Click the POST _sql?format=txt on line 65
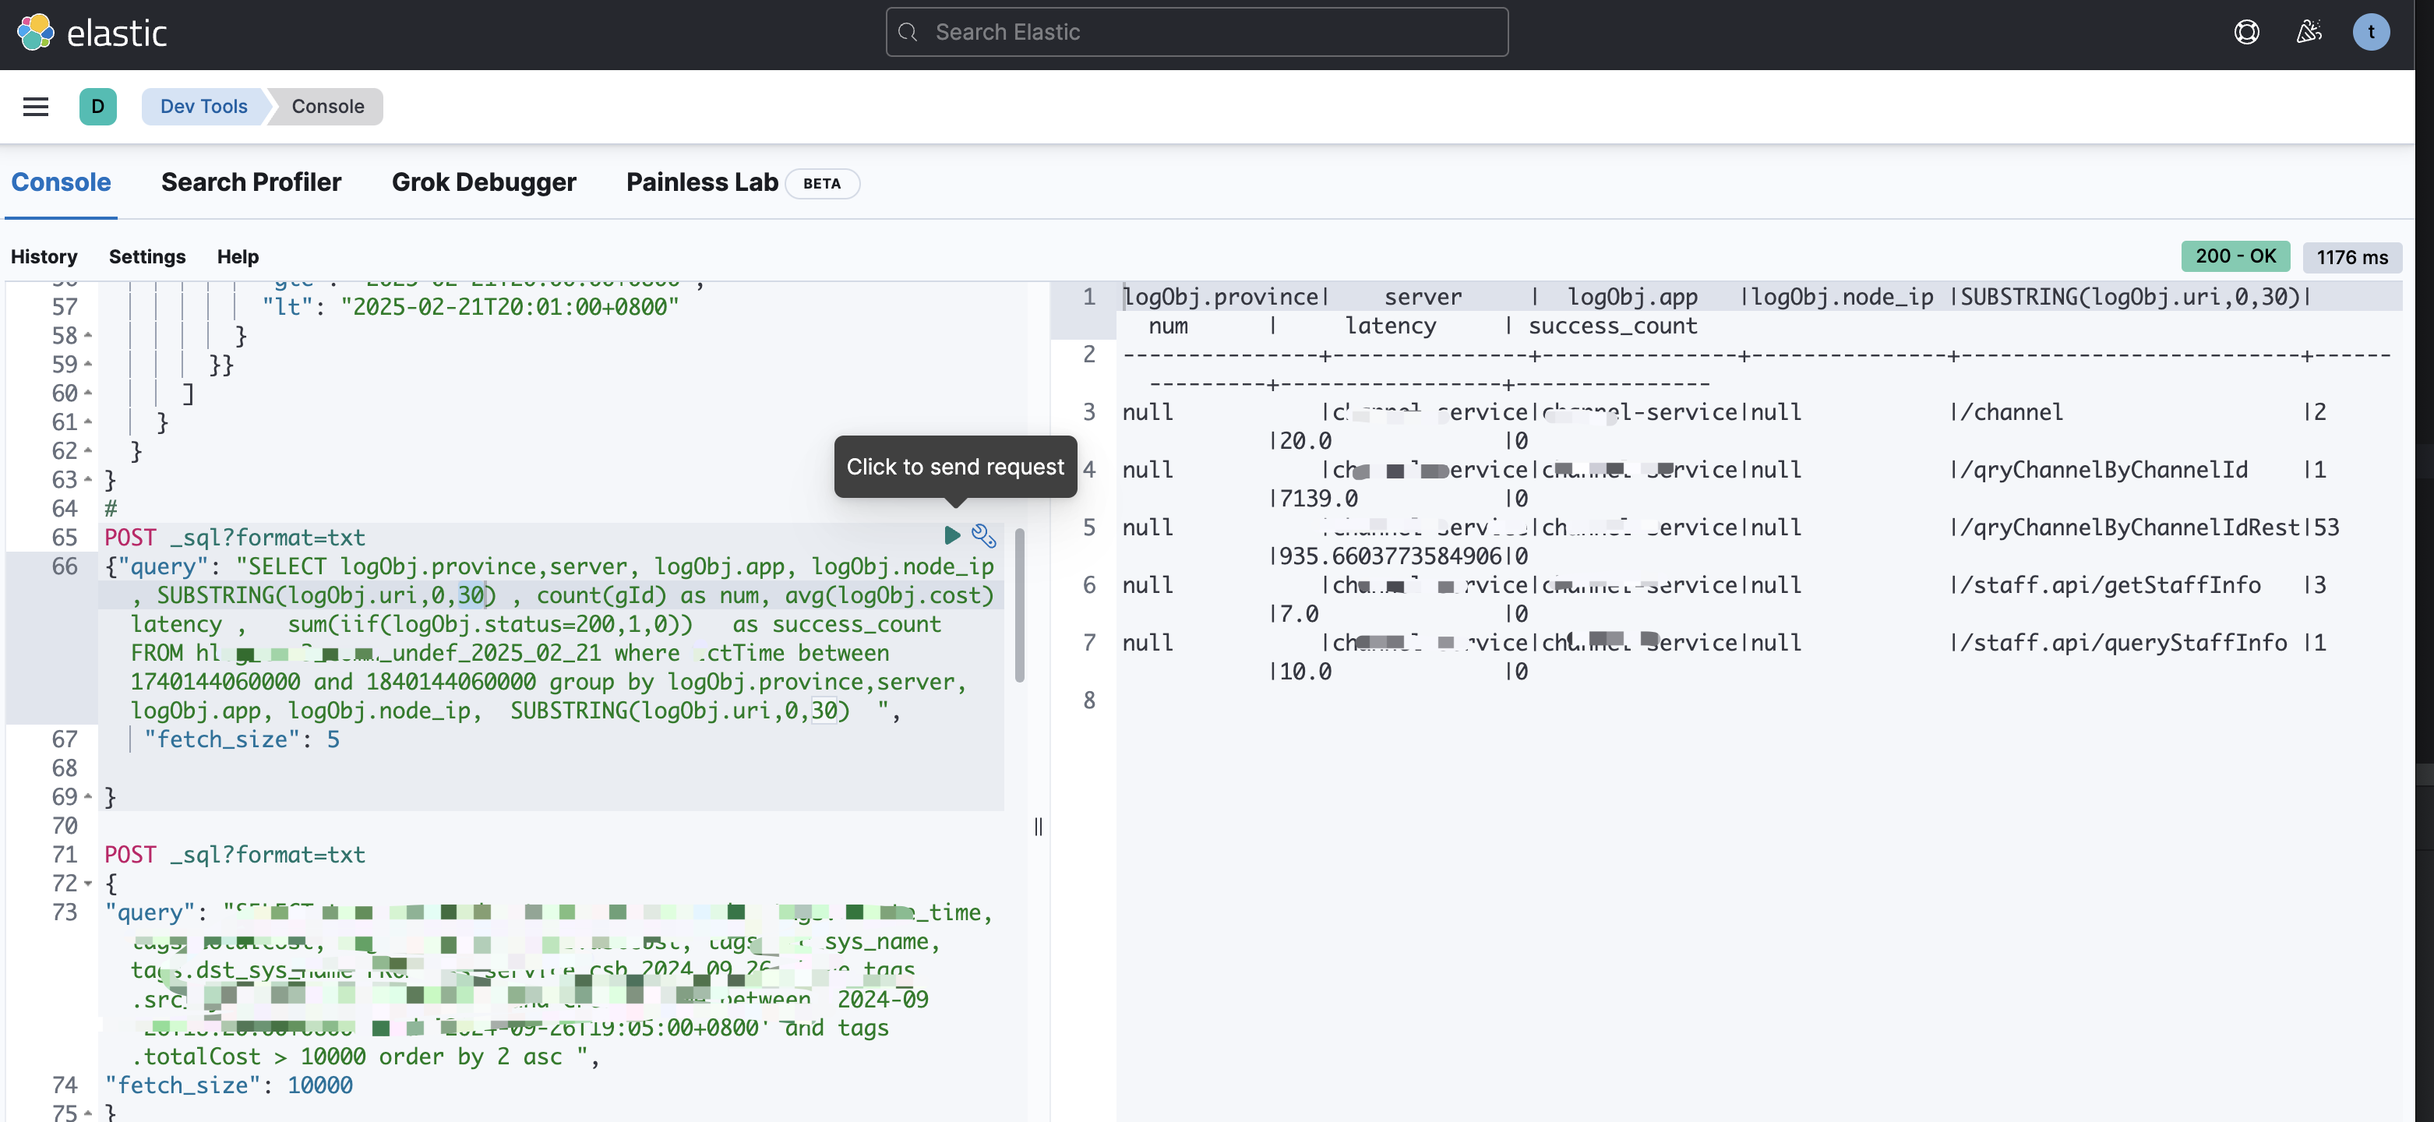 (235, 537)
